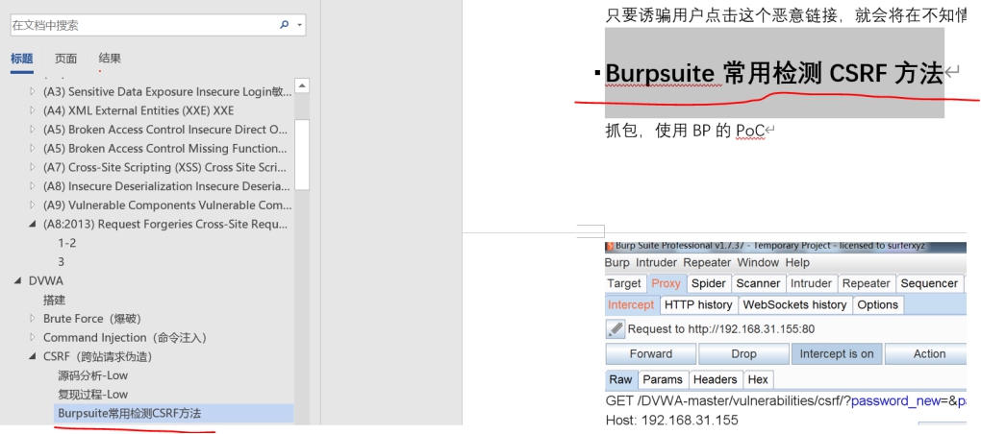
Task: Select the 1-2 heading entry
Action: (x=67, y=243)
